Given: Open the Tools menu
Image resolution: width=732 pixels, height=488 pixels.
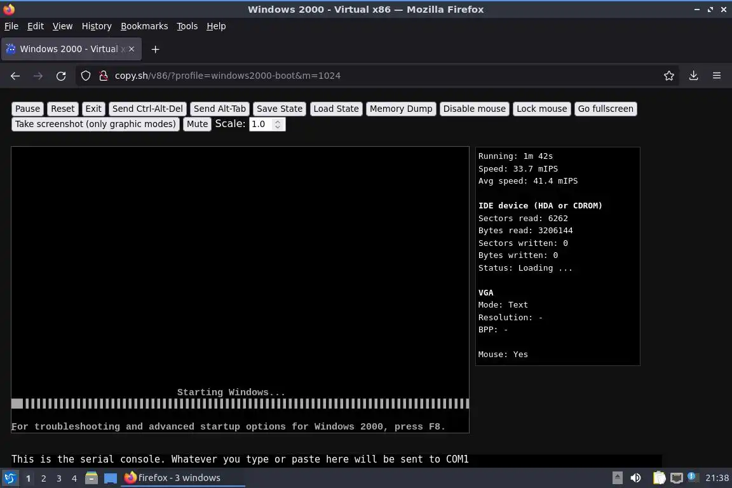Looking at the screenshot, I should tap(187, 26).
